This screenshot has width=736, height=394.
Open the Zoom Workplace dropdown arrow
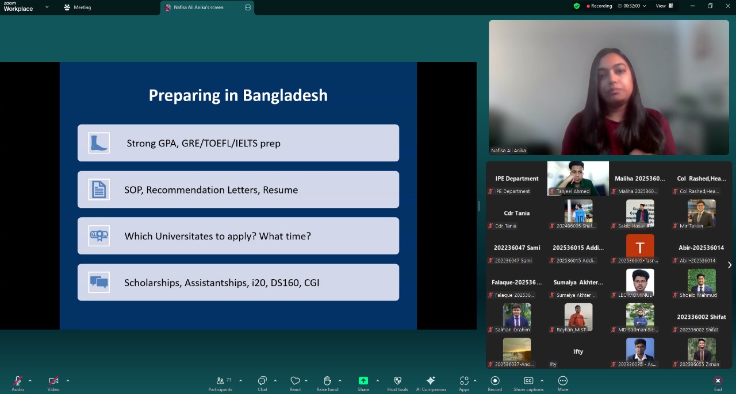point(47,7)
